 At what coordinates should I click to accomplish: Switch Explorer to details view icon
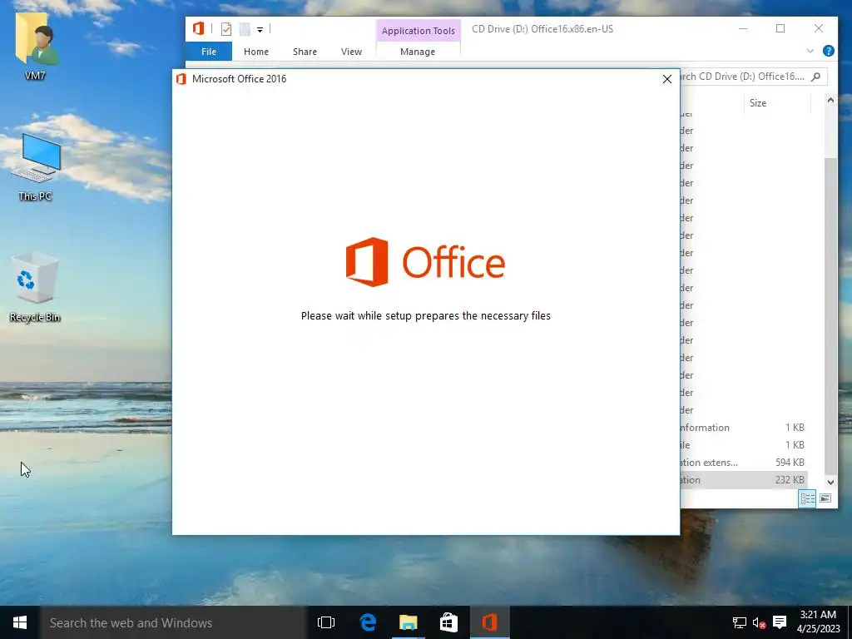[807, 498]
